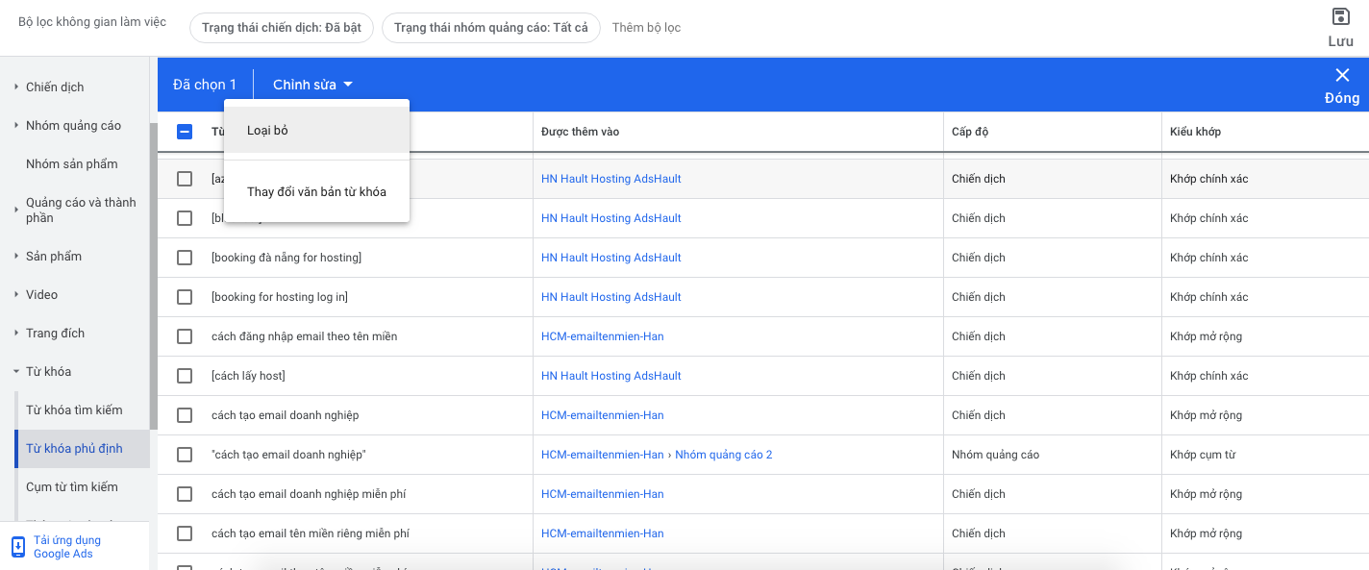Check the box for "cách tạo email doanh nghiệp" phrase row
1369x570 pixels.
[x=185, y=455]
